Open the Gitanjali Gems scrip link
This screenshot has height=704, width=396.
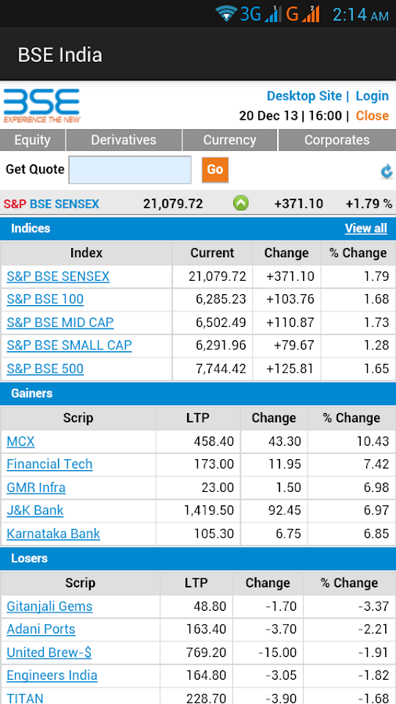coord(49,606)
